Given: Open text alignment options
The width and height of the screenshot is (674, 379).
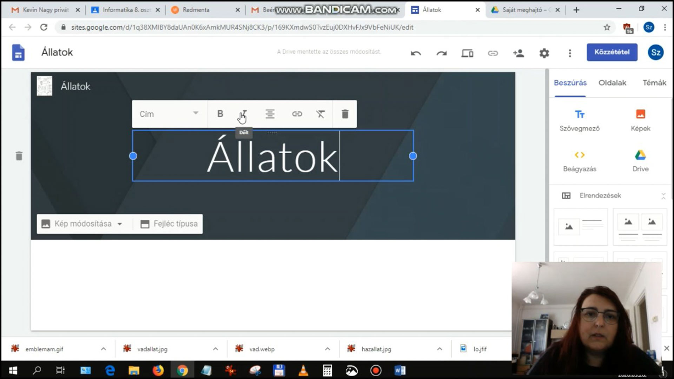Looking at the screenshot, I should (x=270, y=114).
